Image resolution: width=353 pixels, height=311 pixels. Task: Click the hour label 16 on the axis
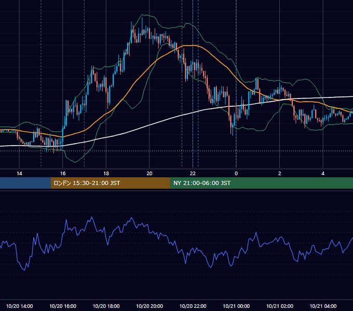(63, 173)
